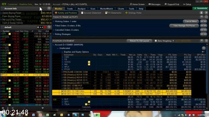This screenshot has width=209, height=117.
Task: Expand Rolling Strategies section
Action: click(x=54, y=34)
